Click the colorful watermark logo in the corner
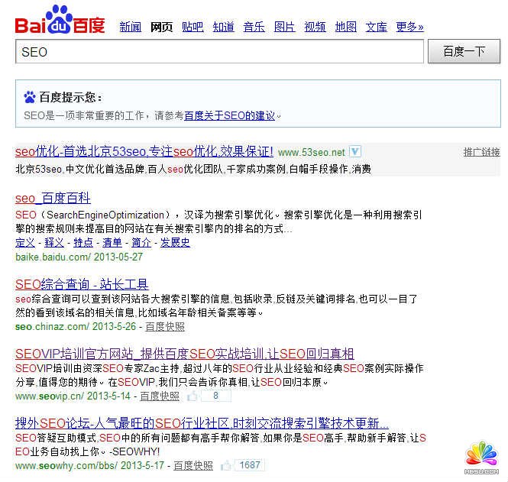The width and height of the screenshot is (508, 482). [x=481, y=458]
